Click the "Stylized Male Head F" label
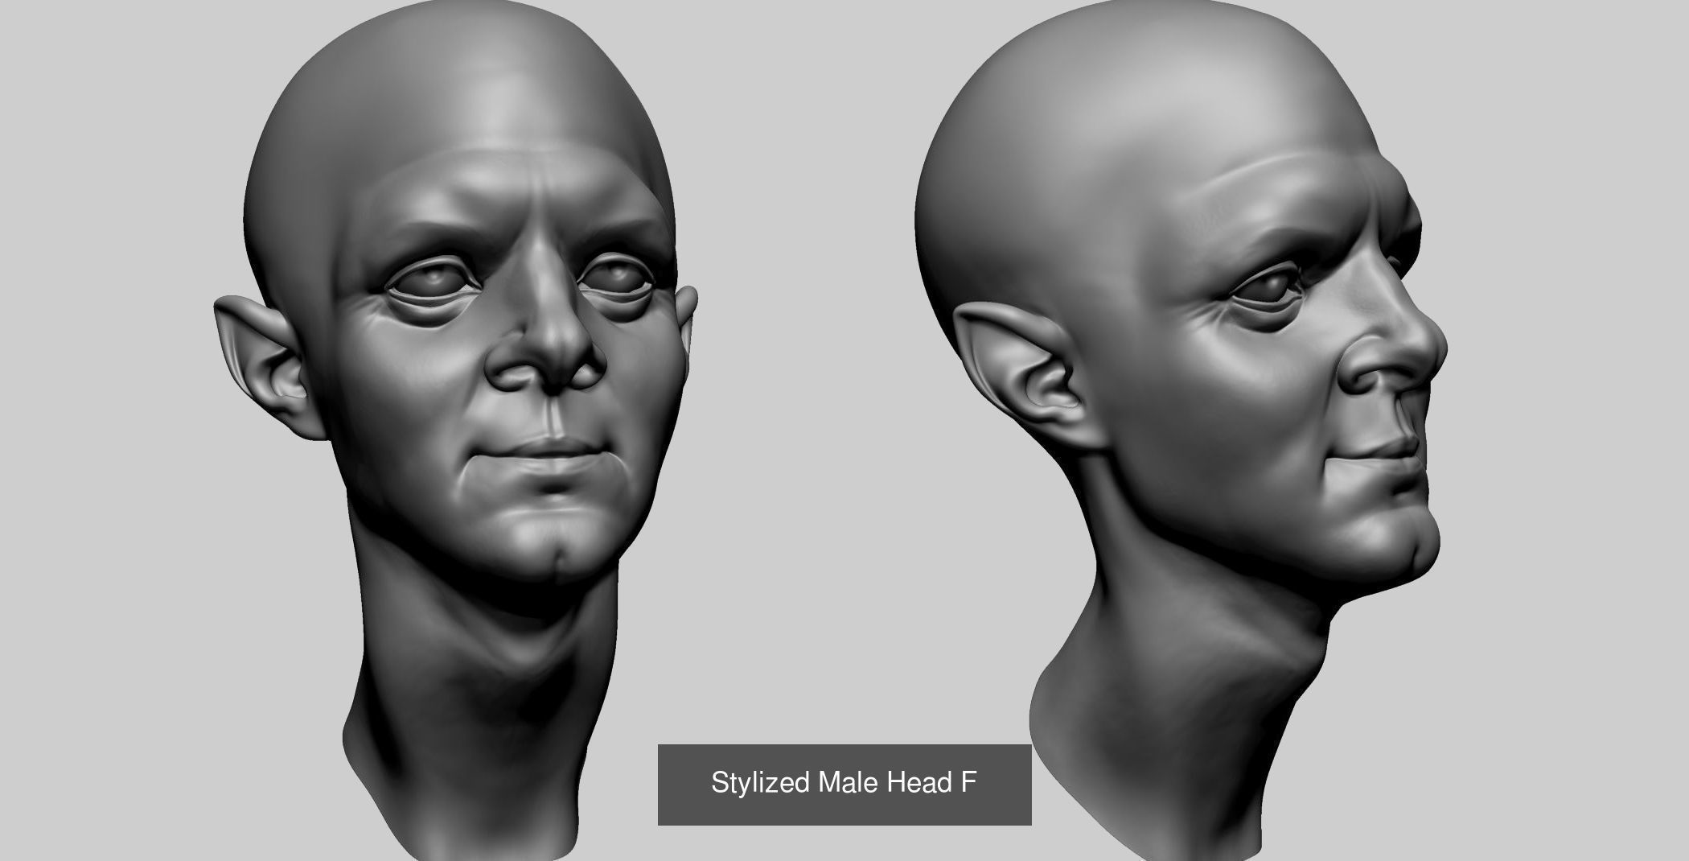1689x861 pixels. point(844,783)
